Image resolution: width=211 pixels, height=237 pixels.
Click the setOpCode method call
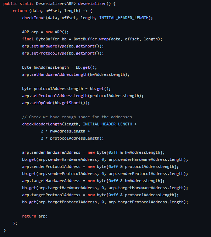pyautogui.click(x=42, y=103)
